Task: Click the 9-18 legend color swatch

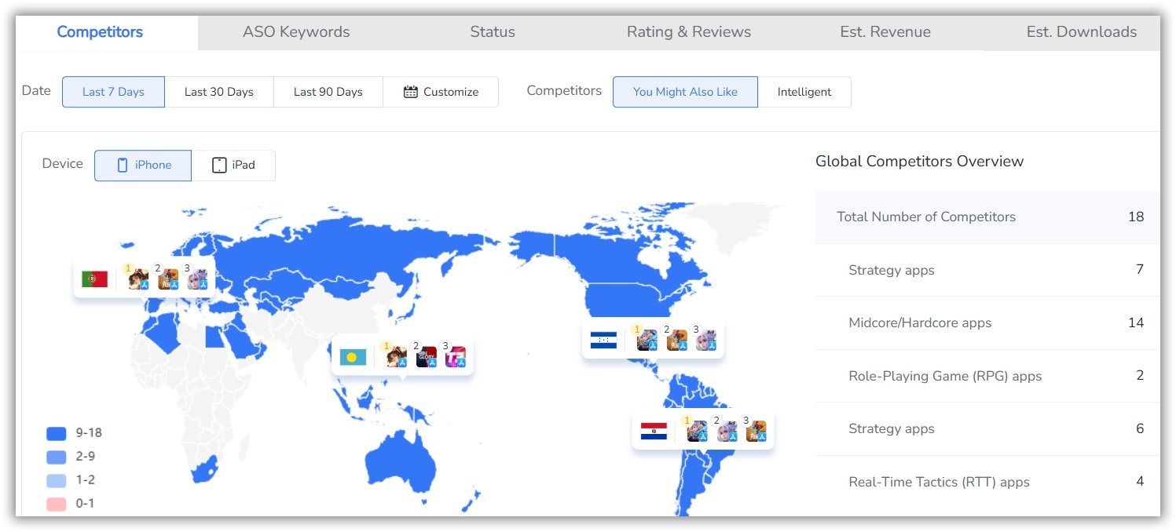Action: [56, 433]
